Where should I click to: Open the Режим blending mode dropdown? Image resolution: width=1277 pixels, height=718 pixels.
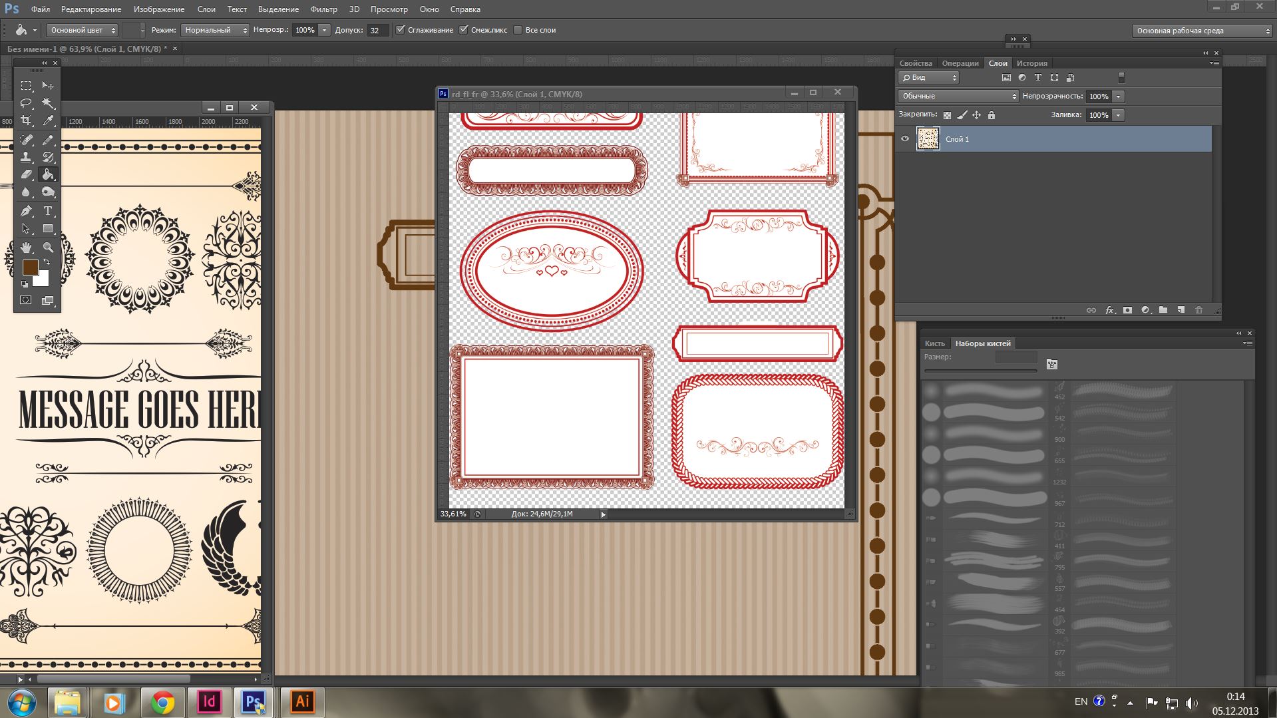point(216,30)
